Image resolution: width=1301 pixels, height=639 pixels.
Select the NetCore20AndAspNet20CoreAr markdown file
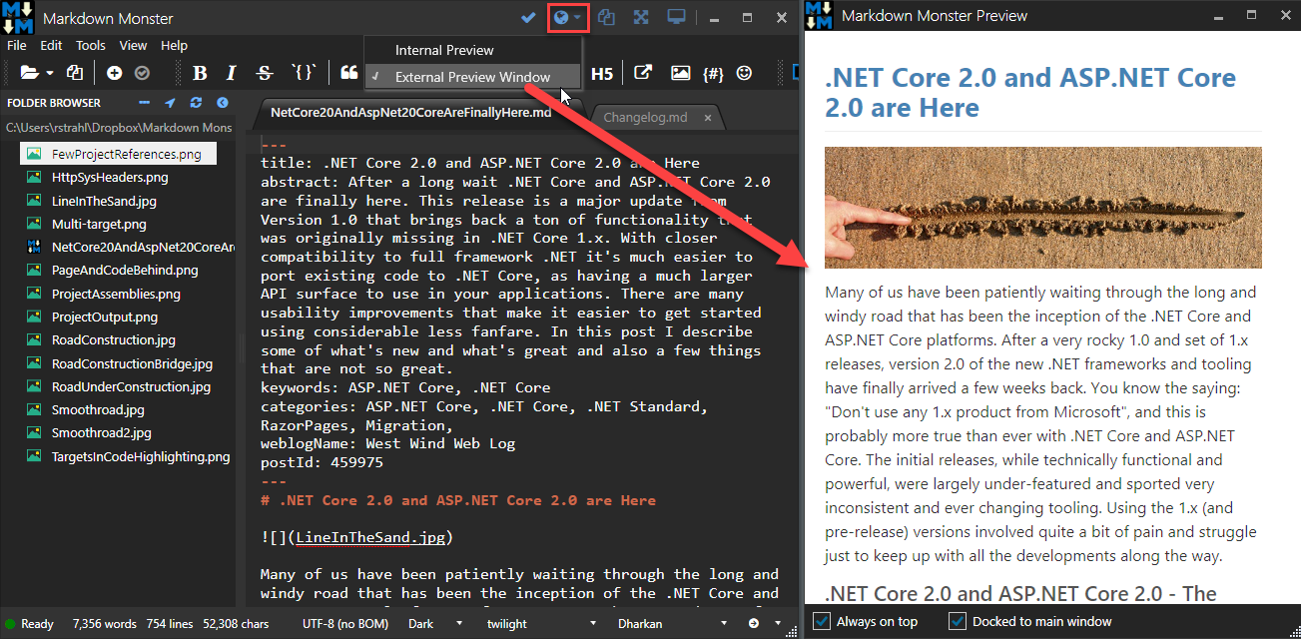[x=143, y=247]
